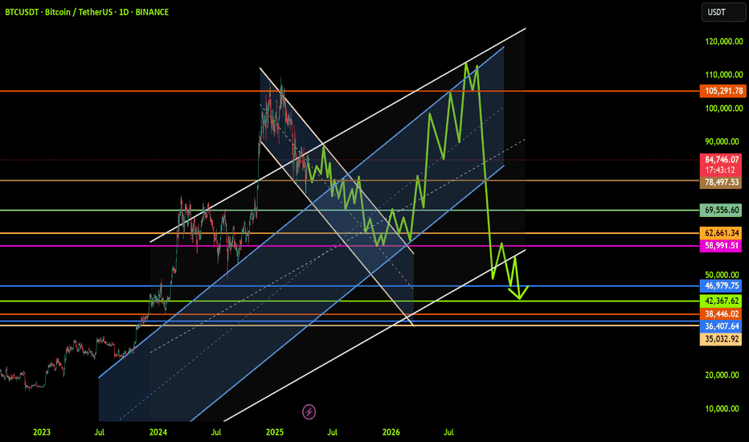This screenshot has width=749, height=442.
Task: Click the 2025 label on time axis
Action: (275, 432)
